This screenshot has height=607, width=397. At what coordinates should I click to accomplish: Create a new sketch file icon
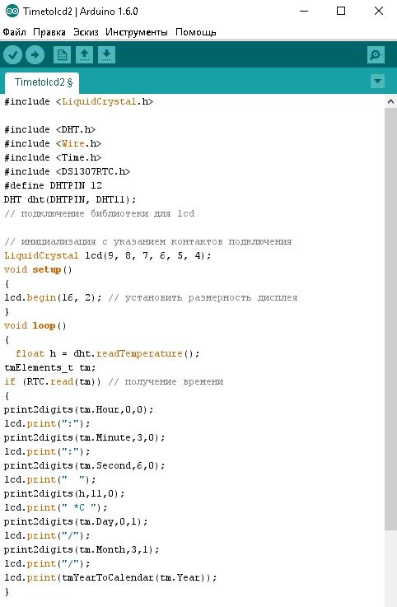[62, 55]
